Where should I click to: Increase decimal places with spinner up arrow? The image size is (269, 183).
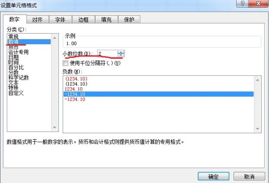click(121, 52)
